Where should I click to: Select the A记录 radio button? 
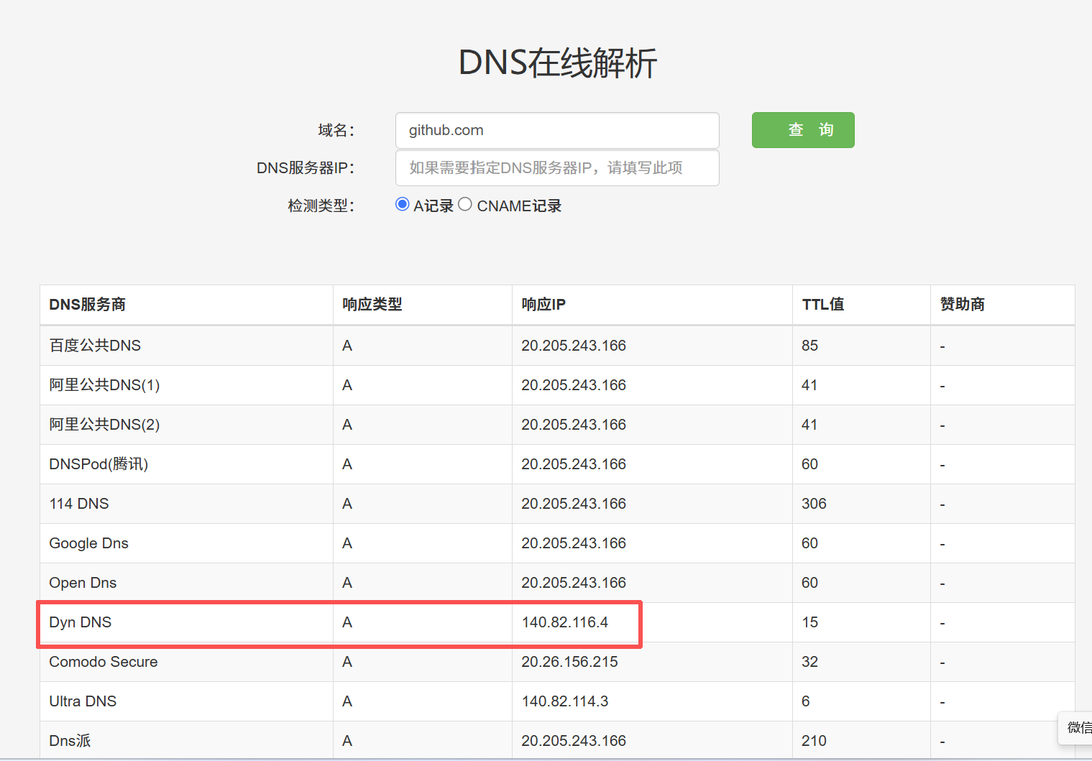[x=402, y=204]
